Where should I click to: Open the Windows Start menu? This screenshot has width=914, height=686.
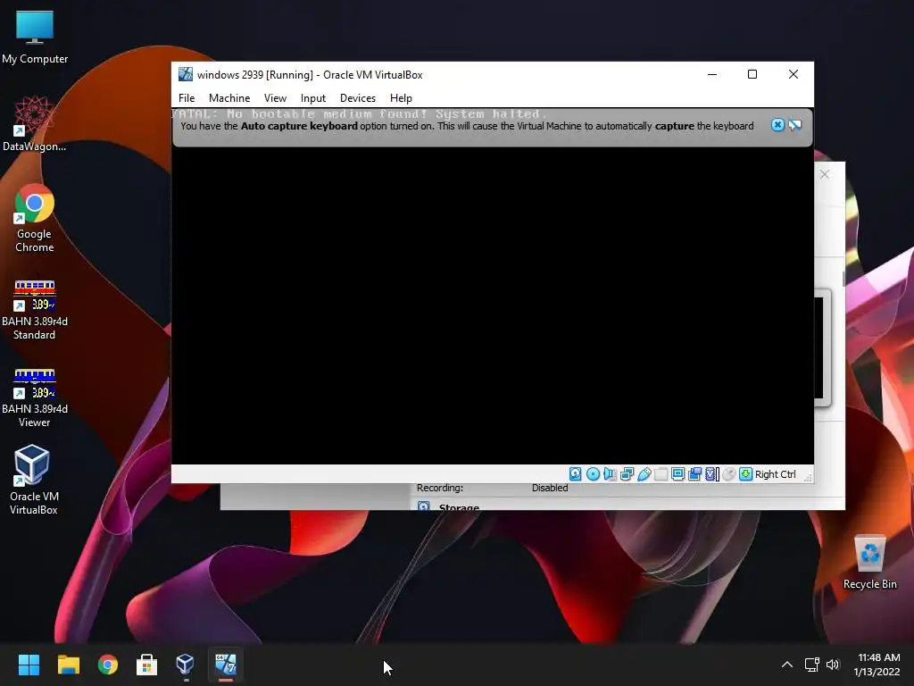click(x=29, y=665)
